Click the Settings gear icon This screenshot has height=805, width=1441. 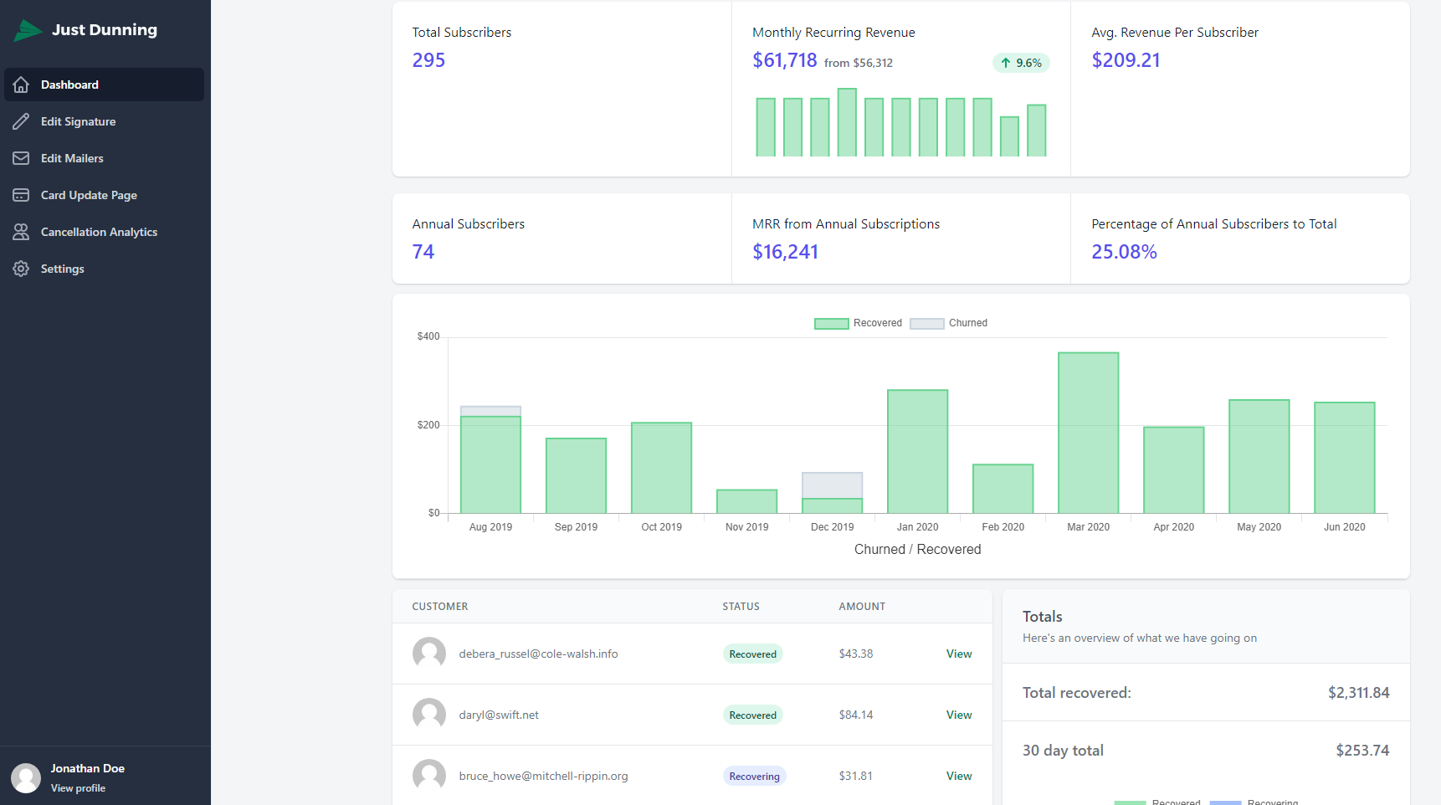[x=21, y=269]
